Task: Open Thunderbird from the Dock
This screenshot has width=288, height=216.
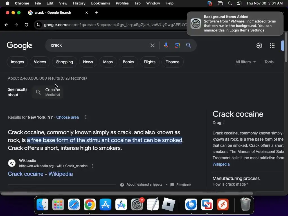Action: pyautogui.click(x=191, y=204)
